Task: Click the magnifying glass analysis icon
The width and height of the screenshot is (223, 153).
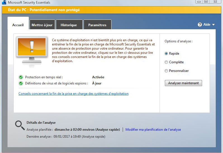Action: pos(20,125)
